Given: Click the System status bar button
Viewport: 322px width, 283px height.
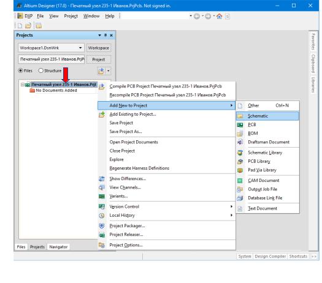Looking at the screenshot, I should (245, 256).
